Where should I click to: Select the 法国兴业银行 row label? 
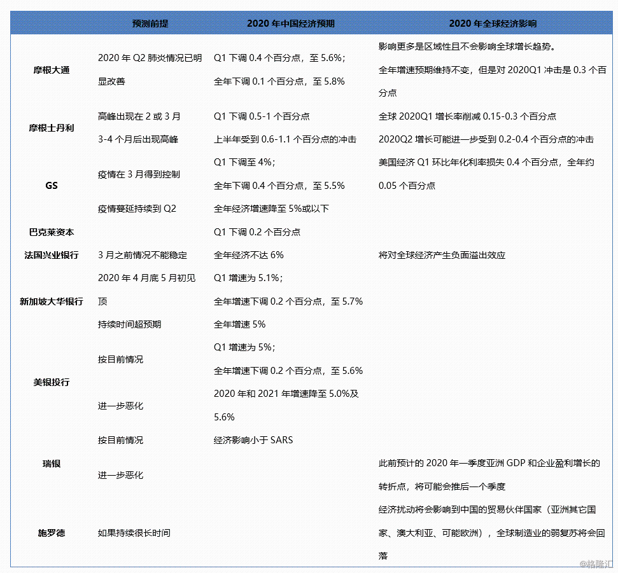click(52, 255)
